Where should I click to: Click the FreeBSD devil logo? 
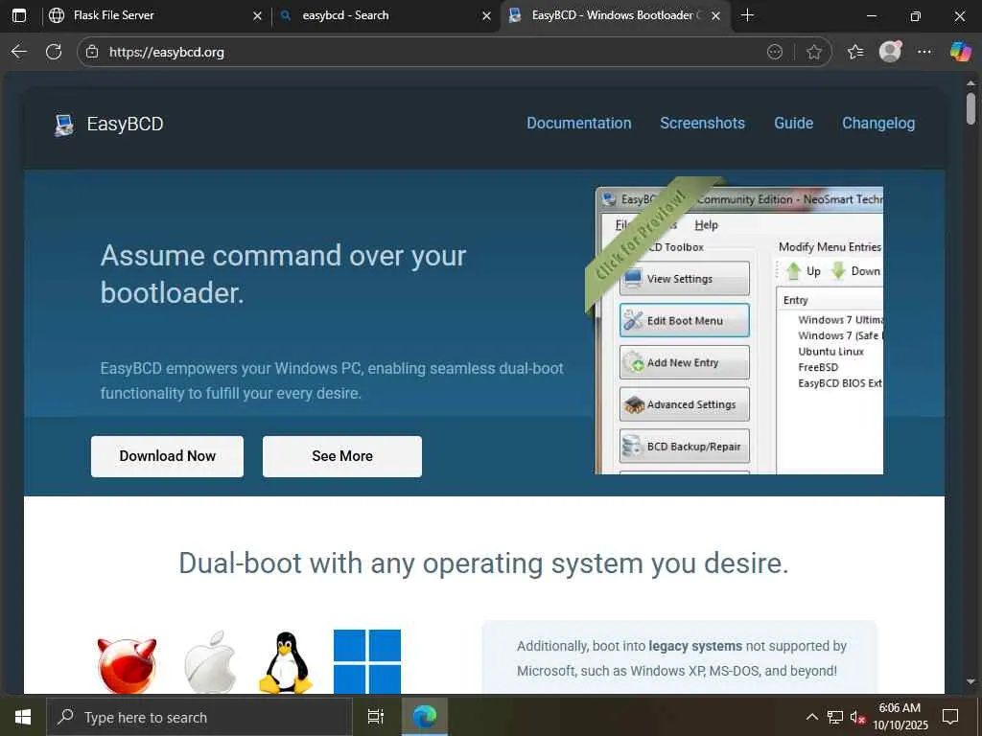pos(128,665)
